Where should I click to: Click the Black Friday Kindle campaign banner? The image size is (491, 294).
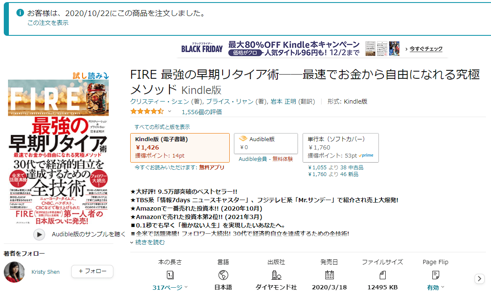pyautogui.click(x=312, y=48)
